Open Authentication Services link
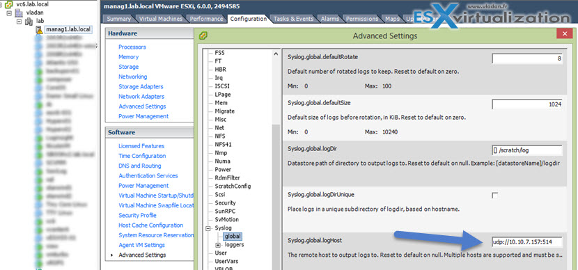The width and height of the screenshot is (578, 270). (x=148, y=176)
